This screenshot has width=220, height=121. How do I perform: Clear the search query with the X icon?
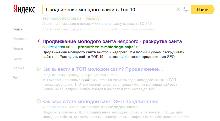coord(178,9)
